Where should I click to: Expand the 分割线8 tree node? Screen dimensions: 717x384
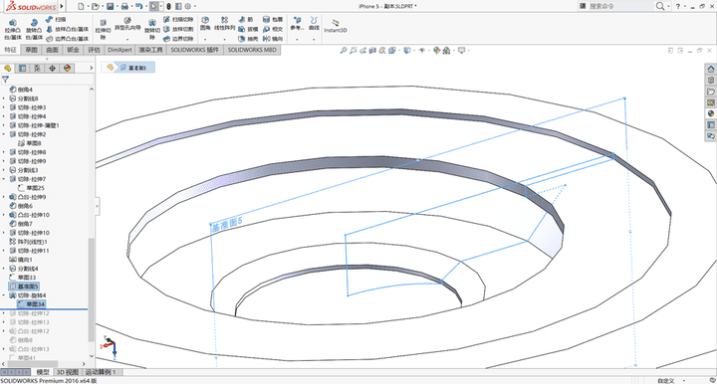point(4,98)
